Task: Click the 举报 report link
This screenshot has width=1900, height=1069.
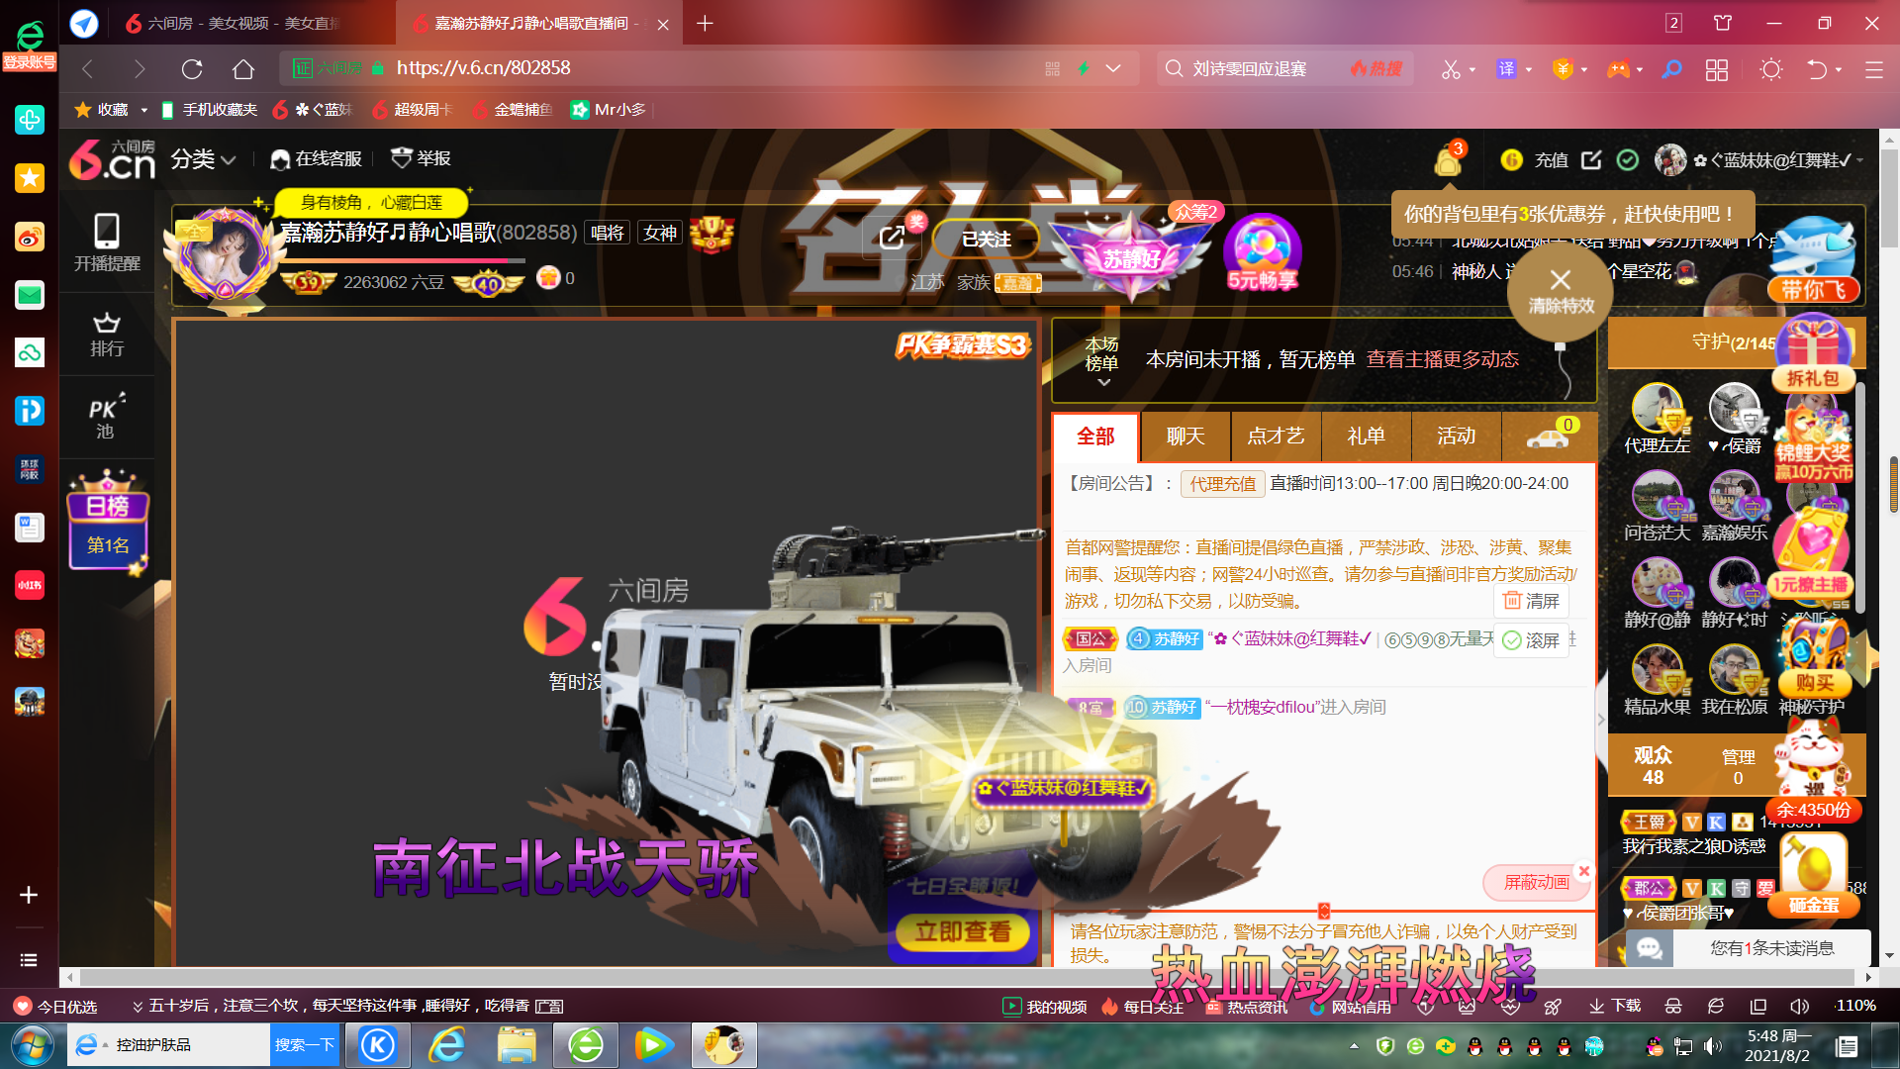Action: coord(422,158)
